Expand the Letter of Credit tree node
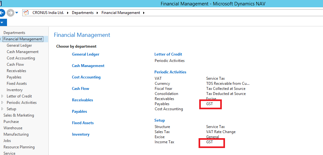This screenshot has width=323, height=155. 2,96
